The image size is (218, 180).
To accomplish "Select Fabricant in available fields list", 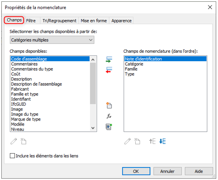I will tap(20, 89).
